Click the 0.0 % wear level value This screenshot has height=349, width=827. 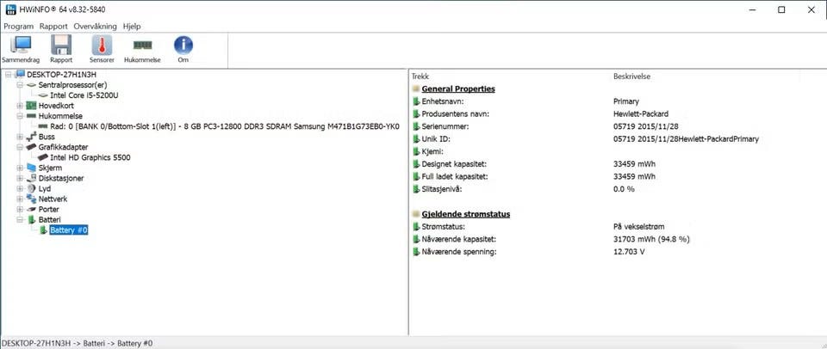(x=624, y=189)
